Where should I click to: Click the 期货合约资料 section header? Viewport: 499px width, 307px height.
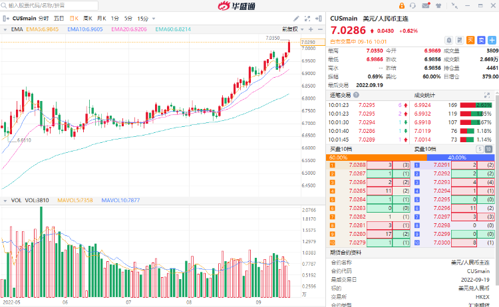coord(345,253)
